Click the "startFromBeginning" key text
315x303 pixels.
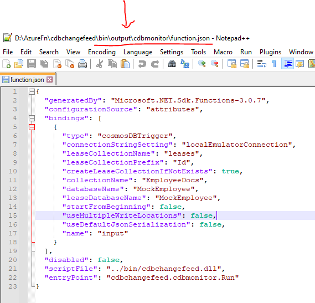click(x=106, y=207)
